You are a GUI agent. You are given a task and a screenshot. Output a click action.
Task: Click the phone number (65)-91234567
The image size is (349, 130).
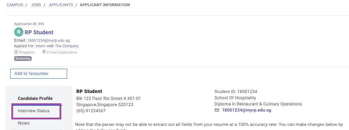91,110
